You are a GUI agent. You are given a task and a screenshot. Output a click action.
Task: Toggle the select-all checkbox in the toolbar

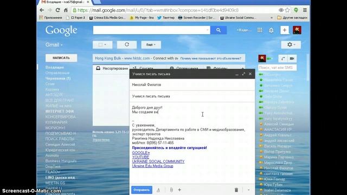(100, 44)
